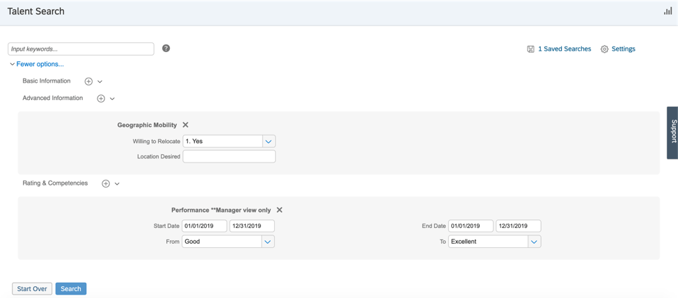Image resolution: width=678 pixels, height=298 pixels.
Task: Open the To rating dropdown
Action: coord(533,242)
